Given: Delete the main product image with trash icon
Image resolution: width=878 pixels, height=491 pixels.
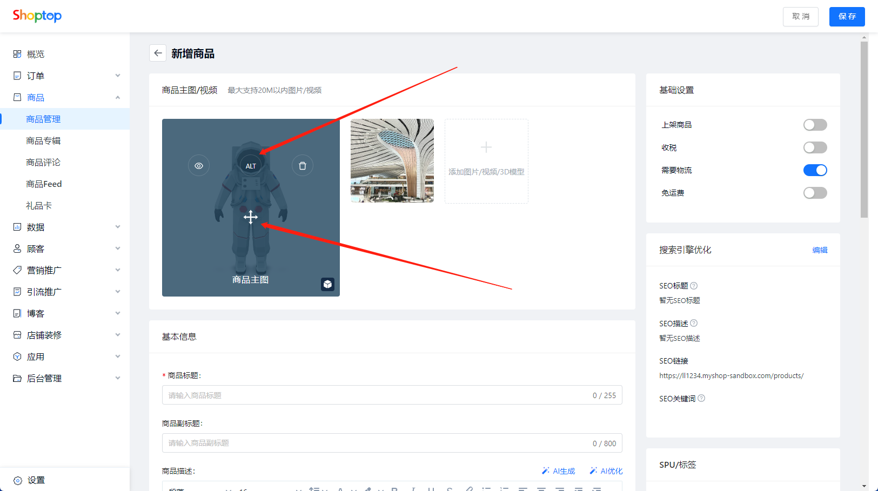Looking at the screenshot, I should coord(303,166).
